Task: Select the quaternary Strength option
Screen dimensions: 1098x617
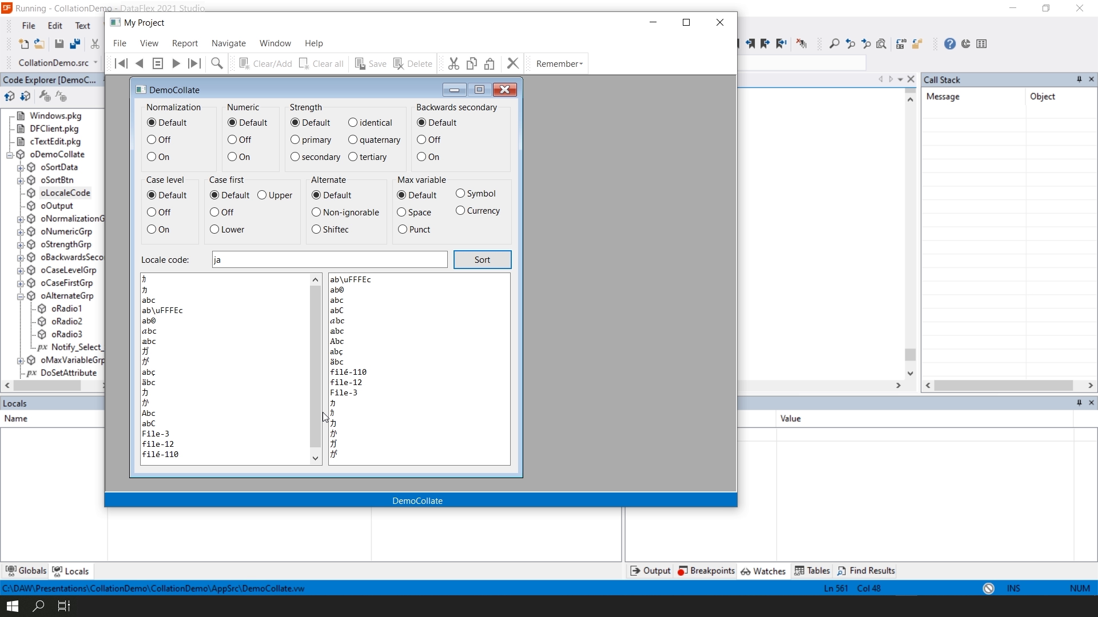Action: [353, 139]
